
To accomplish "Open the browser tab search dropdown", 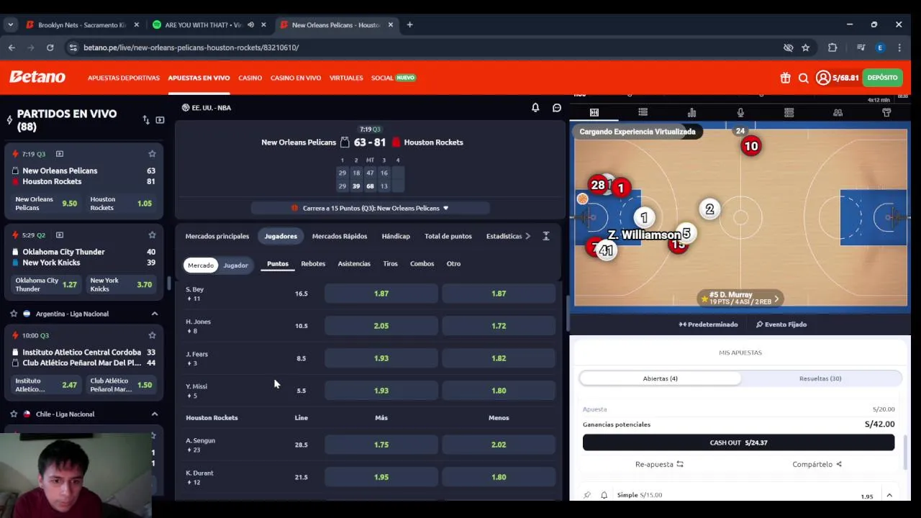I will (10, 24).
